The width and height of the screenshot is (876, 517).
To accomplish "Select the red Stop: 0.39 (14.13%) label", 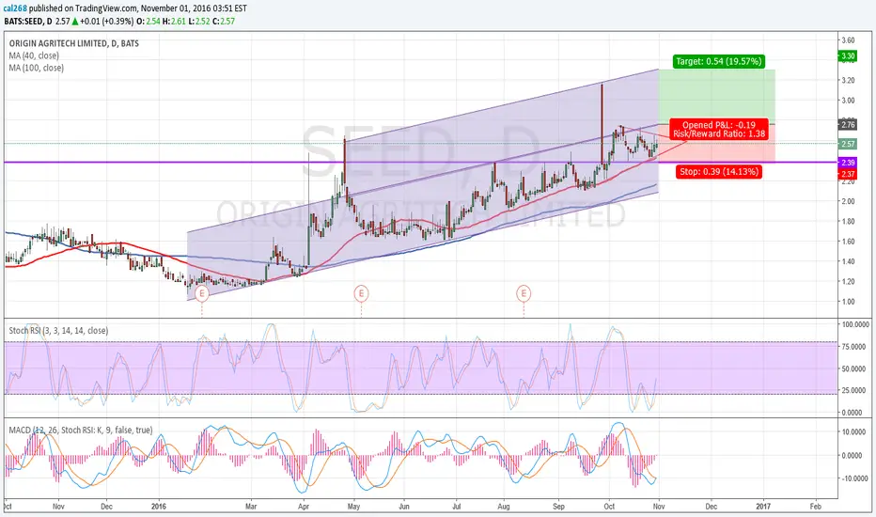I will [719, 172].
